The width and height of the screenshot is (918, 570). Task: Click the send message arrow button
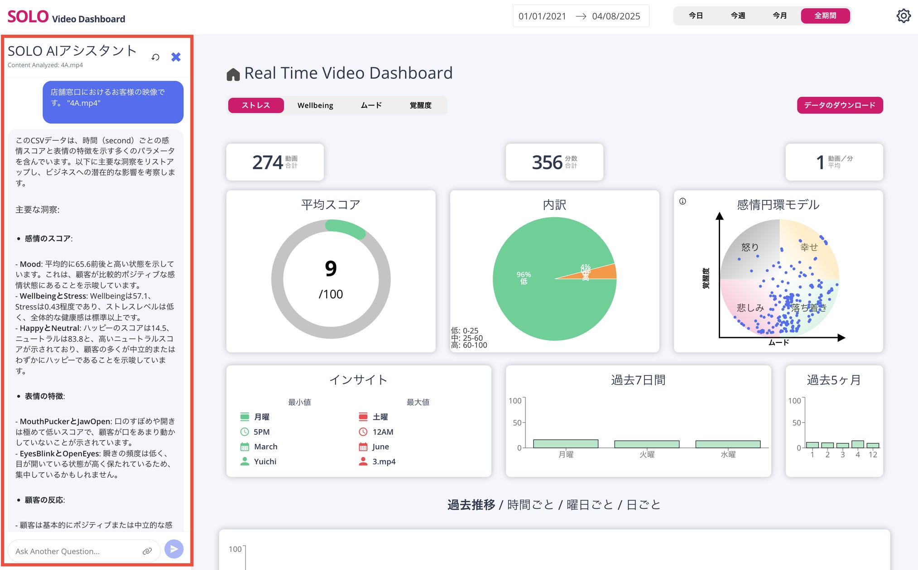pyautogui.click(x=174, y=549)
